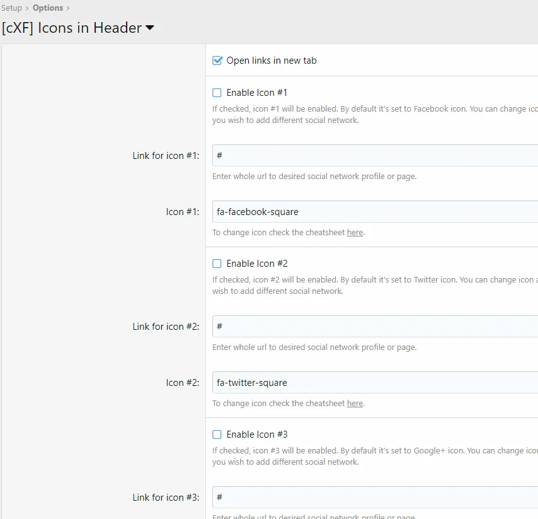Expand the caret arrow beside the page title
The width and height of the screenshot is (538, 519).
150,28
